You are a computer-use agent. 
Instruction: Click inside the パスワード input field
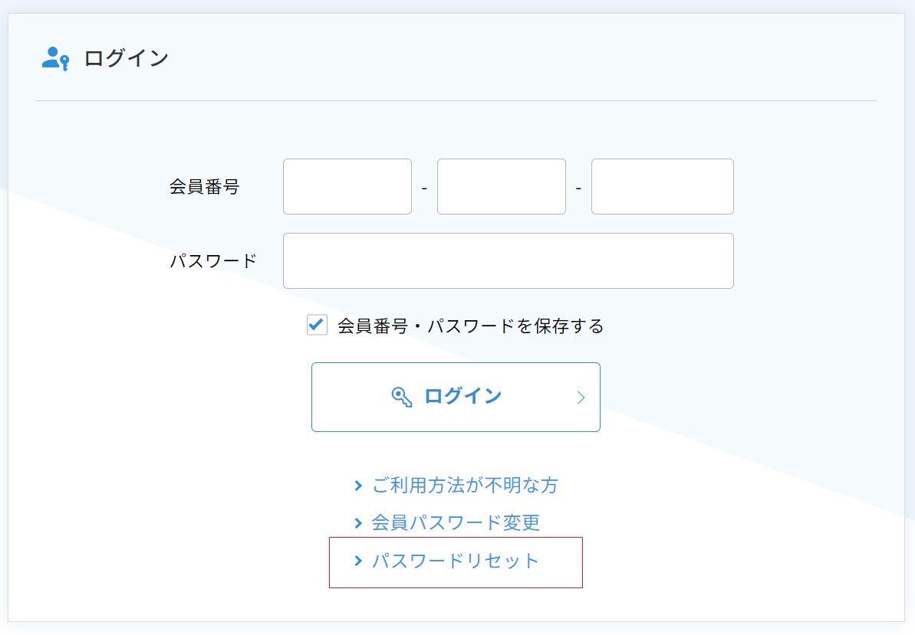pos(509,261)
